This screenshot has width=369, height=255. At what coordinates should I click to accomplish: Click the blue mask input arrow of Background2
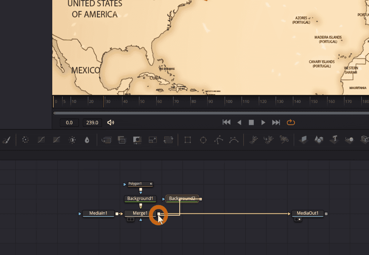pos(164,199)
